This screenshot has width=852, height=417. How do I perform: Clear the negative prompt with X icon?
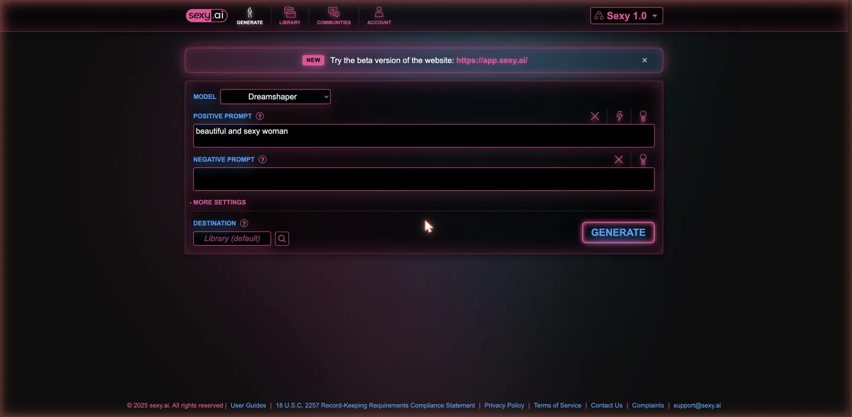619,159
